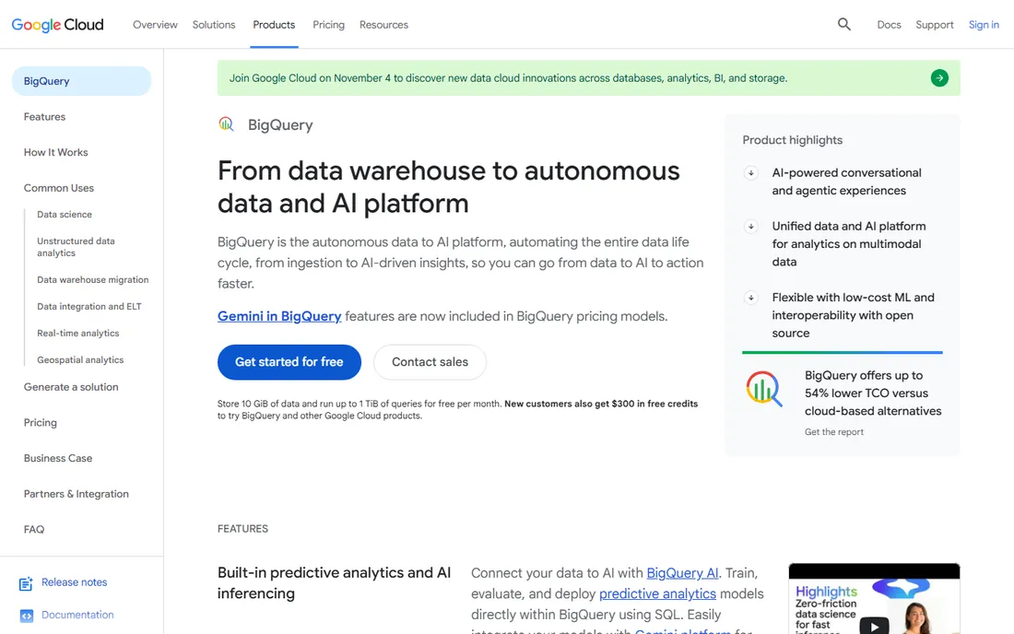The height and width of the screenshot is (634, 1014).
Task: Go to Docs
Action: 889,25
